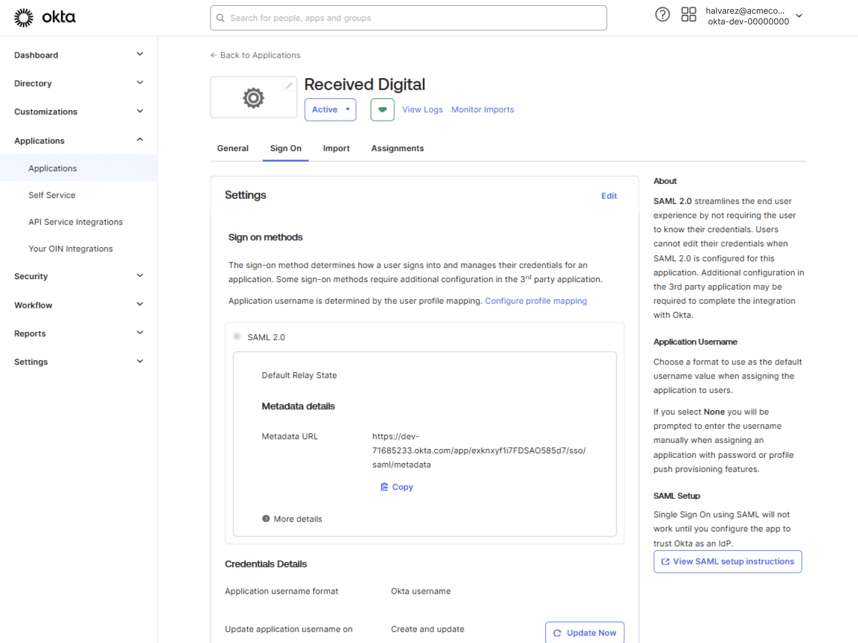Click the Received Digital app title
The height and width of the screenshot is (643, 858).
pyautogui.click(x=365, y=85)
